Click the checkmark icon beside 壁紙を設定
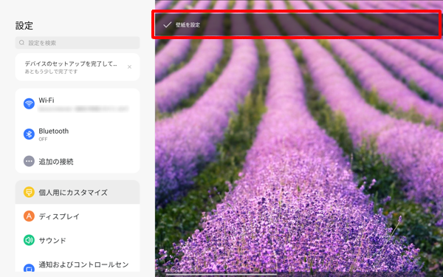 (168, 25)
